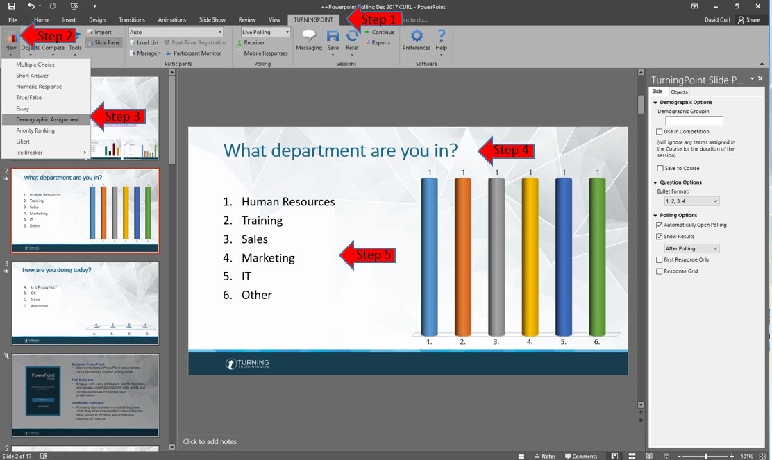Viewport: 772px width, 460px height.
Task: Open the Animations ribbon tab
Action: coord(172,19)
